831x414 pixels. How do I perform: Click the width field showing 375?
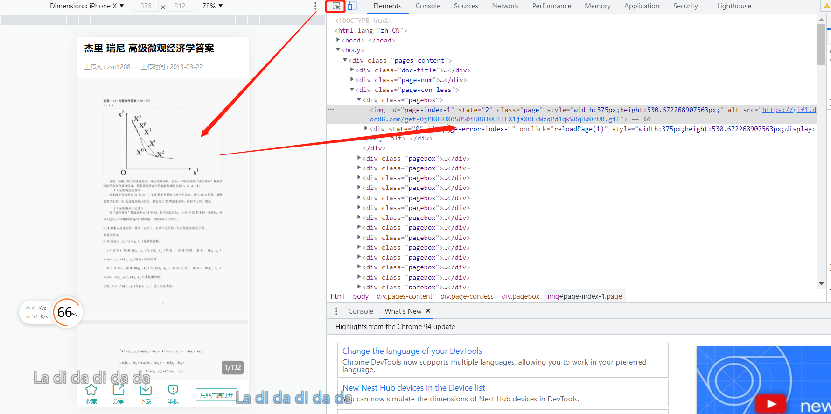click(146, 6)
